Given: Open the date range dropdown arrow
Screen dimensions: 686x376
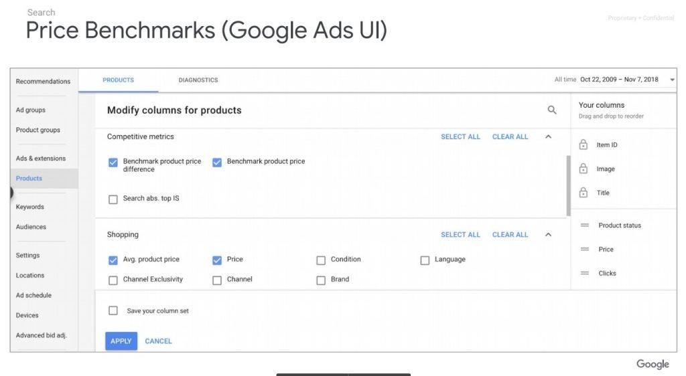Looking at the screenshot, I should click(x=672, y=80).
